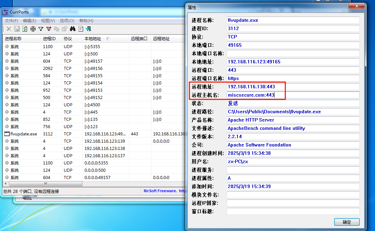Click the funnel filter toolbar icon
The height and width of the screenshot is (231, 375).
pos(41,29)
